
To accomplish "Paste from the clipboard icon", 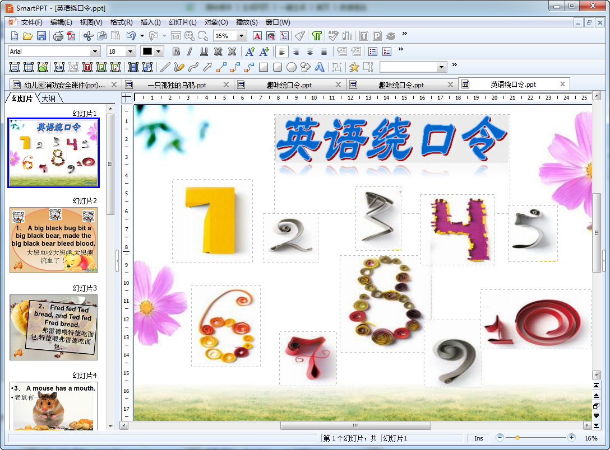I will [115, 36].
